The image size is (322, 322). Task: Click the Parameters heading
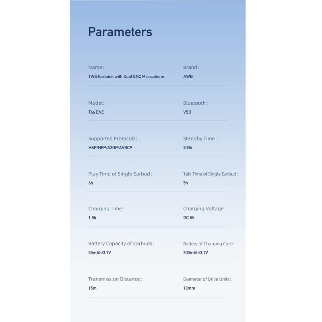pos(120,32)
